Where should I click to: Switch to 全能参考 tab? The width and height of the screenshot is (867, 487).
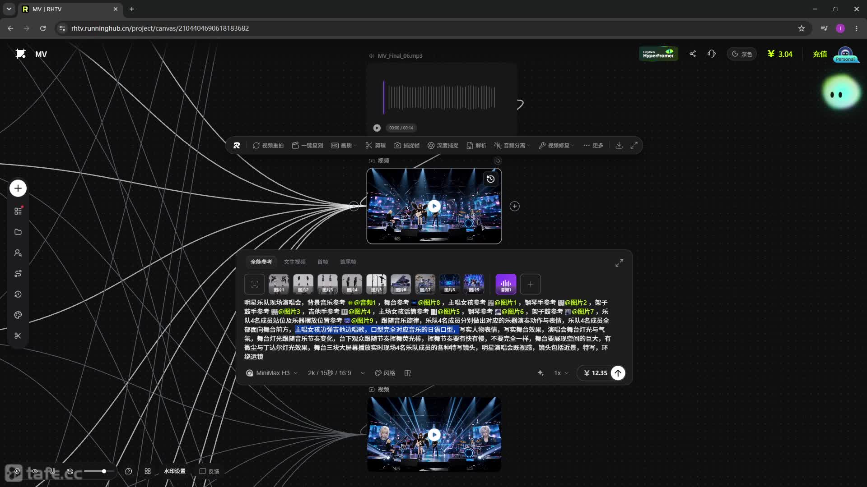pyautogui.click(x=261, y=262)
